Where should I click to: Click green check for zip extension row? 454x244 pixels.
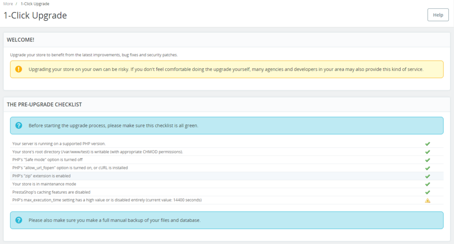pyautogui.click(x=427, y=176)
